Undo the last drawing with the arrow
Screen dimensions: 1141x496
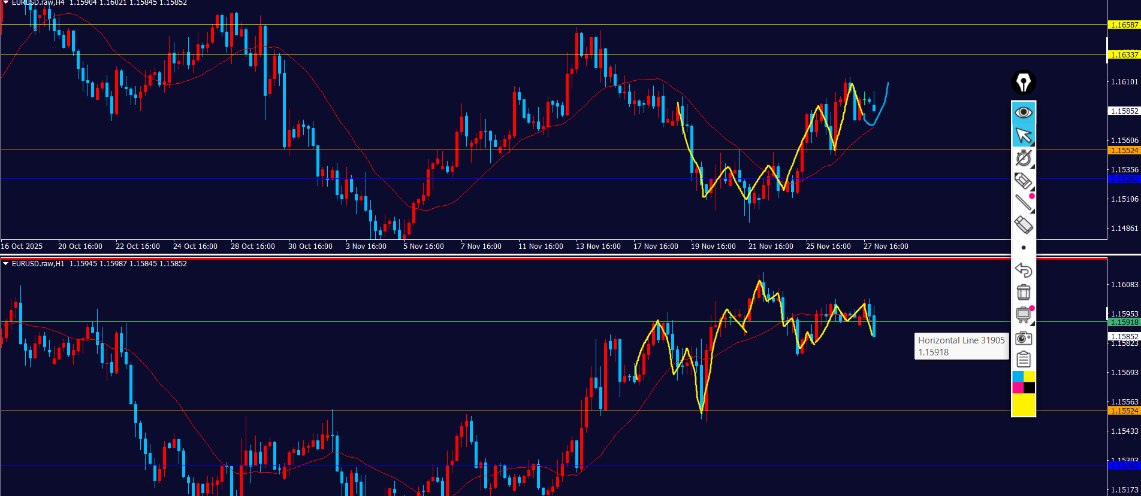(1024, 270)
